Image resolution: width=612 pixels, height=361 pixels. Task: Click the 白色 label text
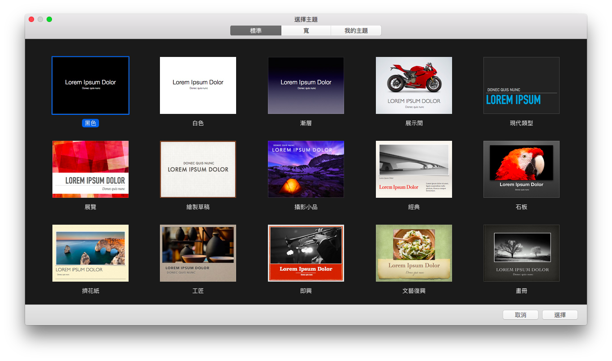pyautogui.click(x=198, y=123)
